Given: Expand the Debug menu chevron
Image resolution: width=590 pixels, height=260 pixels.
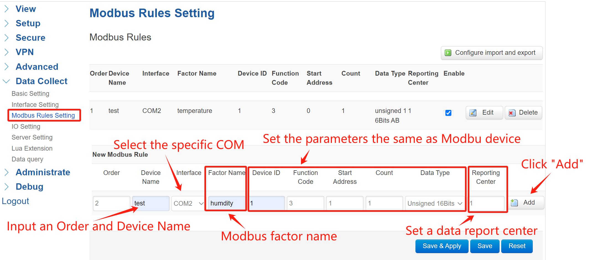Looking at the screenshot, I should (7, 187).
